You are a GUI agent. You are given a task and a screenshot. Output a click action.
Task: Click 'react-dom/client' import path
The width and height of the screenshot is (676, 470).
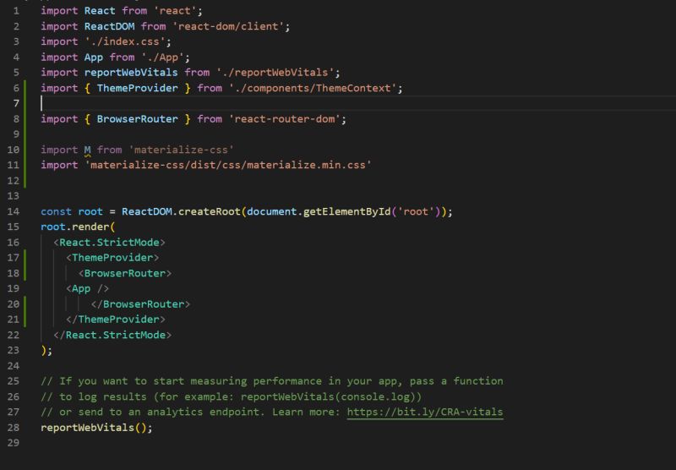(x=228, y=26)
